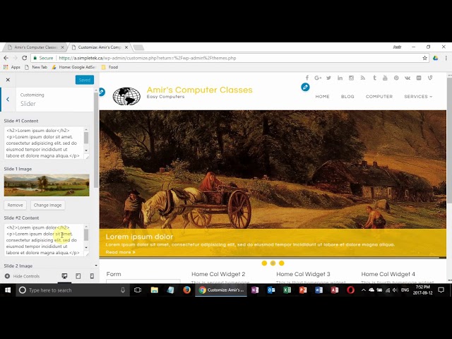Viewport: 452px width, 339px height.
Task: Click the Google Drive extension icon
Action: point(435,58)
